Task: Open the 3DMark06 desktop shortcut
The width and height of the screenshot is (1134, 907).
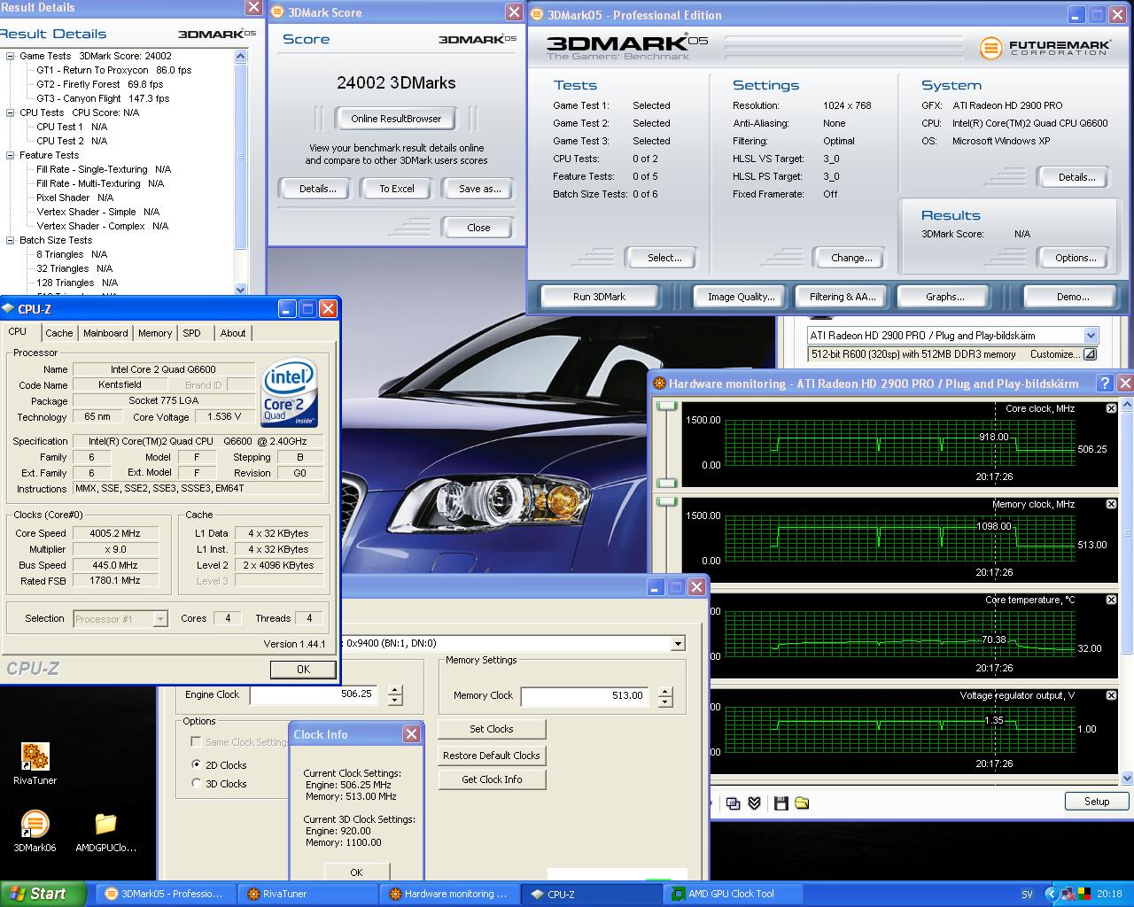Action: pyautogui.click(x=35, y=831)
